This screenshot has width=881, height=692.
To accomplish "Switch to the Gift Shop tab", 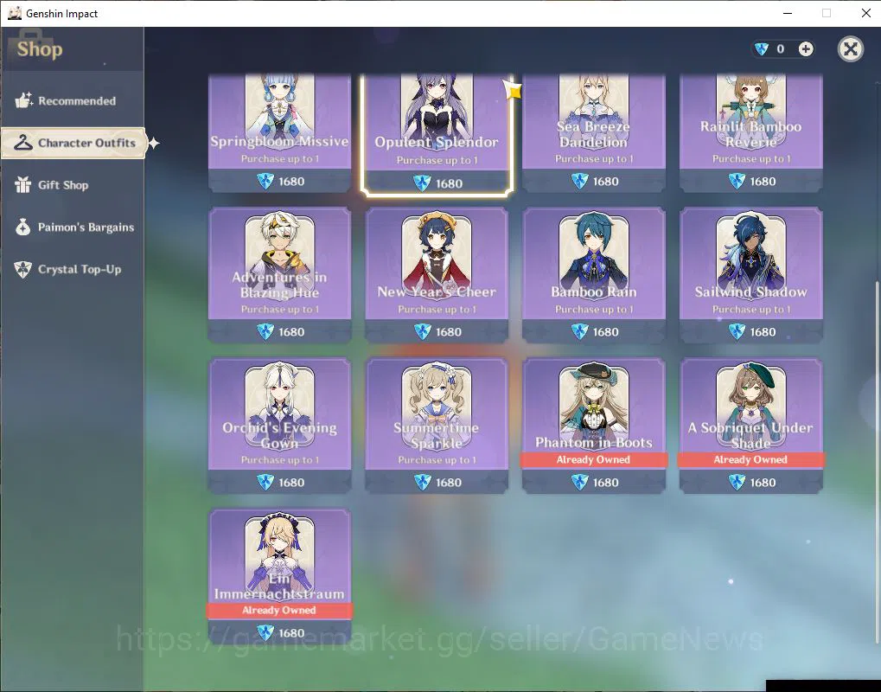I will 72,185.
